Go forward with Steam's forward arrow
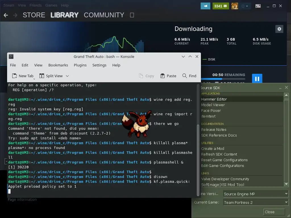The width and height of the screenshot is (291, 218). (15, 15)
